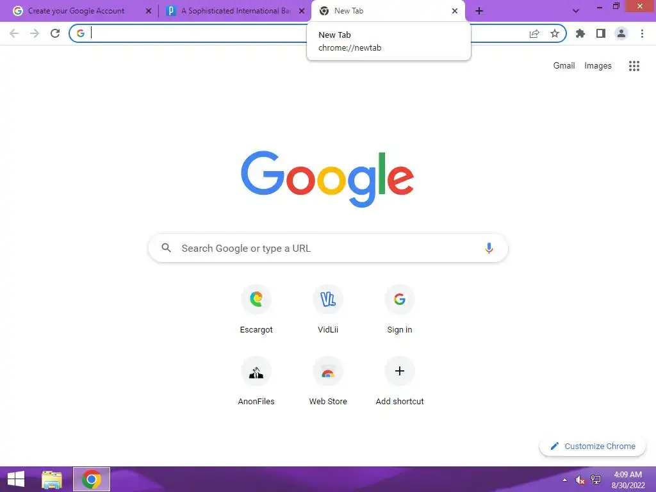
Task: Open the Gmail link
Action: [x=564, y=66]
